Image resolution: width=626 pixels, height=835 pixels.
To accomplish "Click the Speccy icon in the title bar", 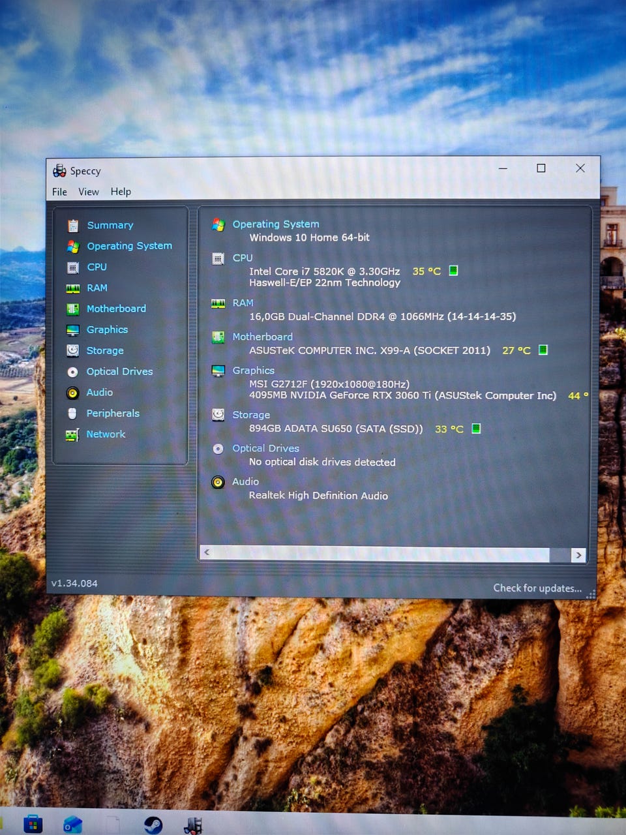I will 59,171.
